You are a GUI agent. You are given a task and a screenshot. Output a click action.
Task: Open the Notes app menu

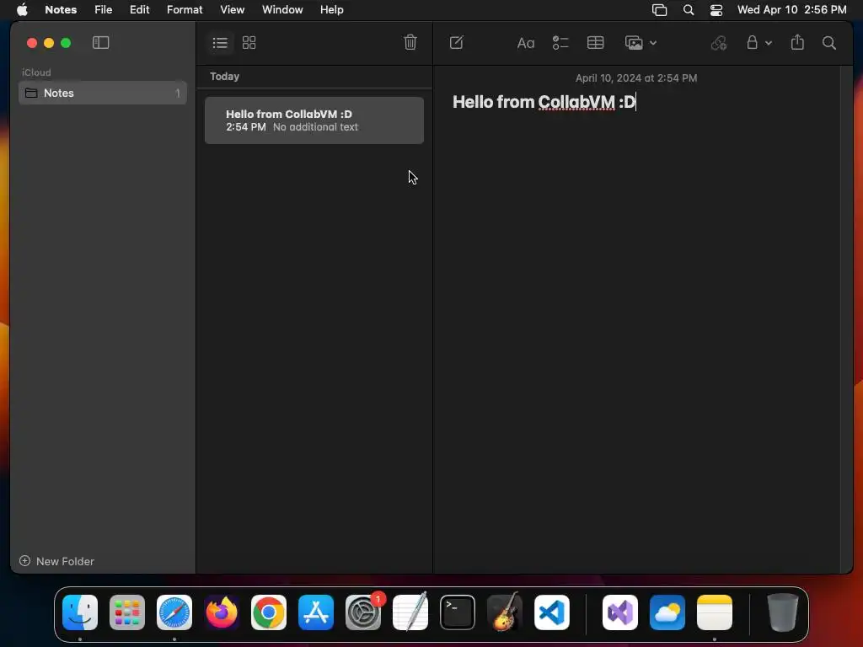click(x=61, y=9)
